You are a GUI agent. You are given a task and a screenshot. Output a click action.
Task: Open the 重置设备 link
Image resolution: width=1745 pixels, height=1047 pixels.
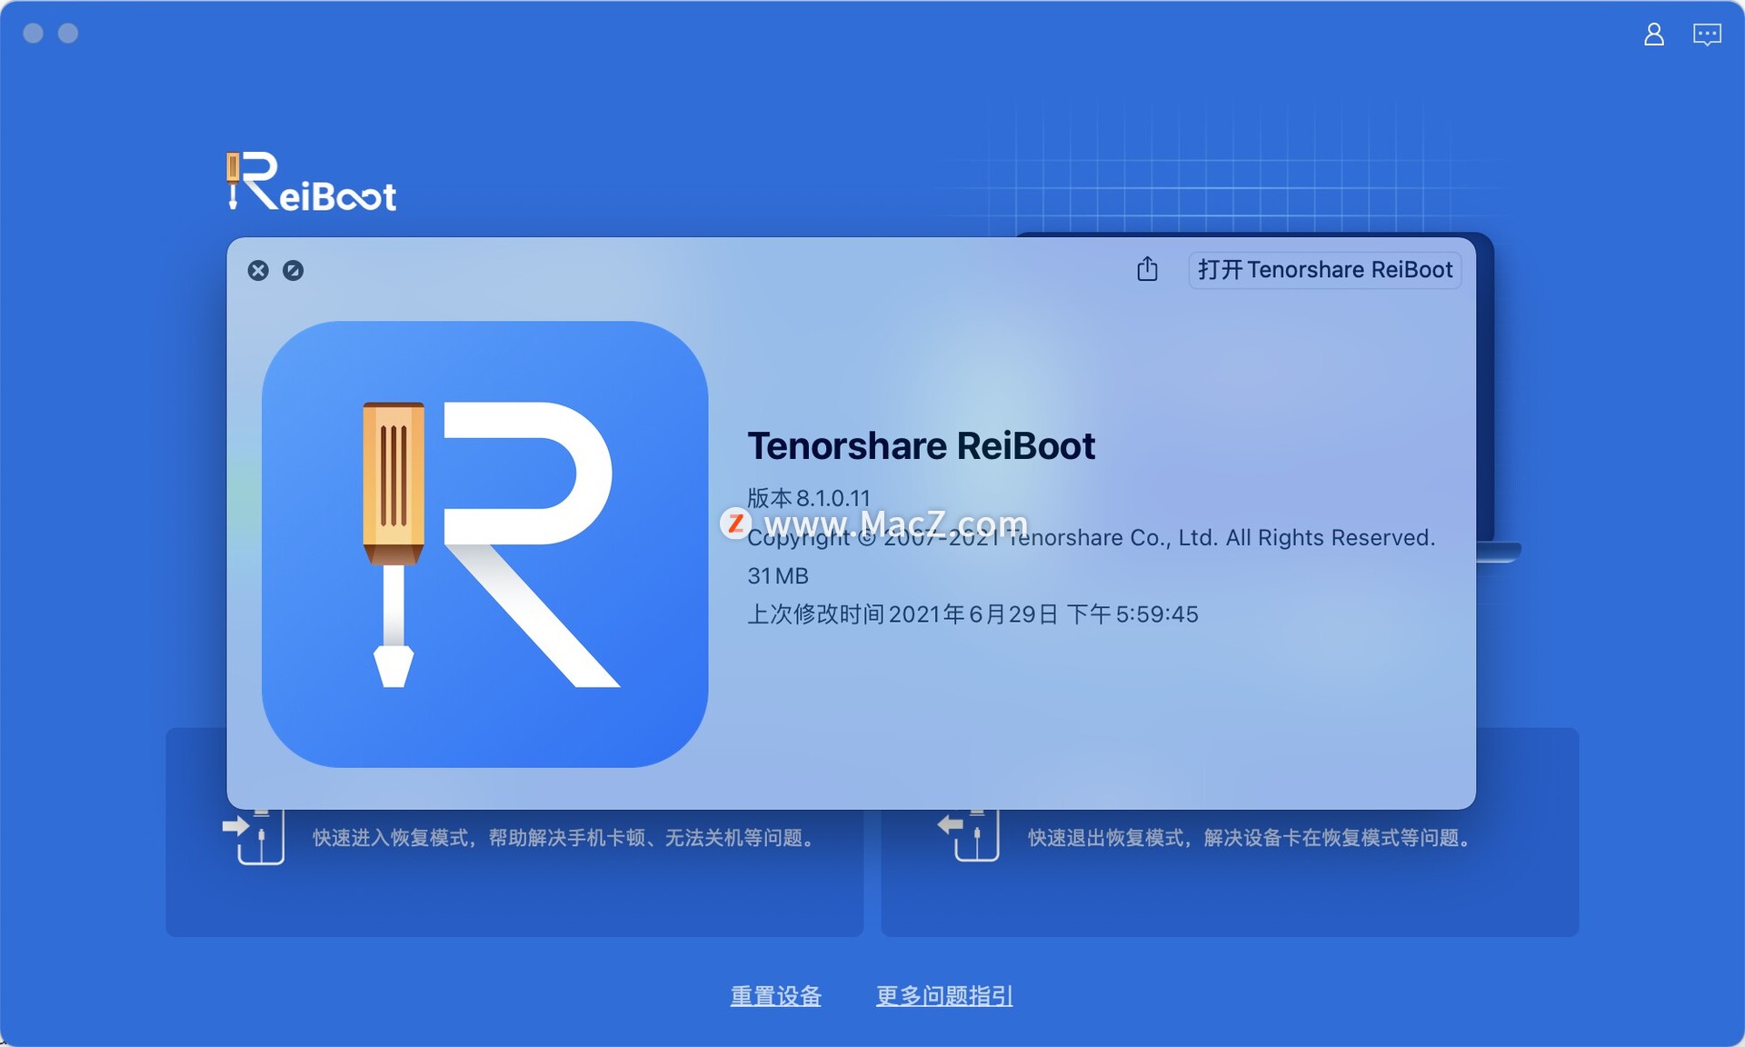tap(775, 996)
